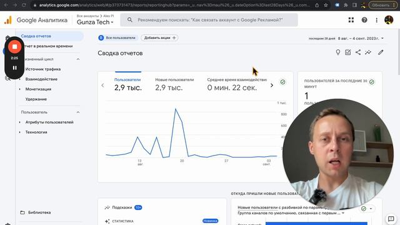The width and height of the screenshot is (400, 225).
Task: Show previous metrics with left arrow
Action: (102, 85)
